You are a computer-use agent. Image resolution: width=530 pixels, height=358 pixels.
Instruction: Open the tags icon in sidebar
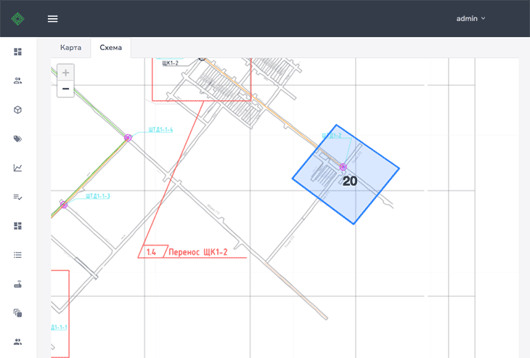click(18, 139)
